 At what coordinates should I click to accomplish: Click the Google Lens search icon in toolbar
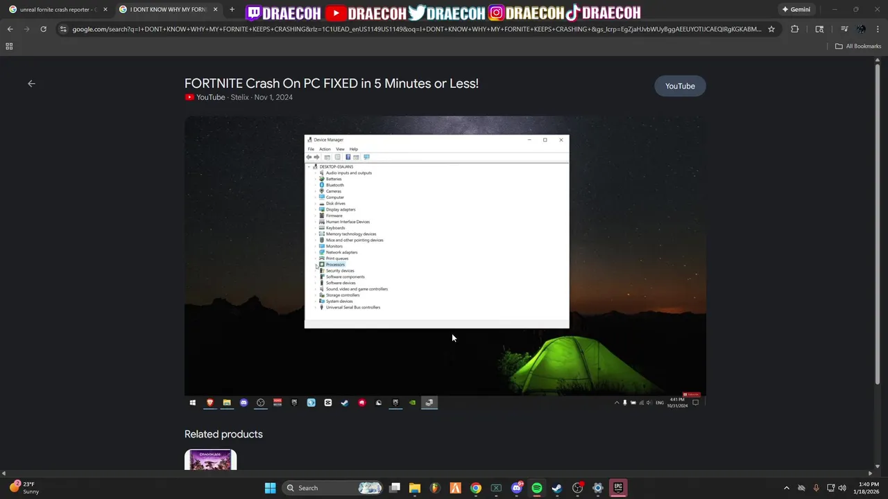tap(819, 29)
